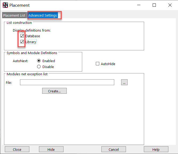The height and width of the screenshot is (154, 178).
Task: Click into the File path text field
Action: point(67,82)
